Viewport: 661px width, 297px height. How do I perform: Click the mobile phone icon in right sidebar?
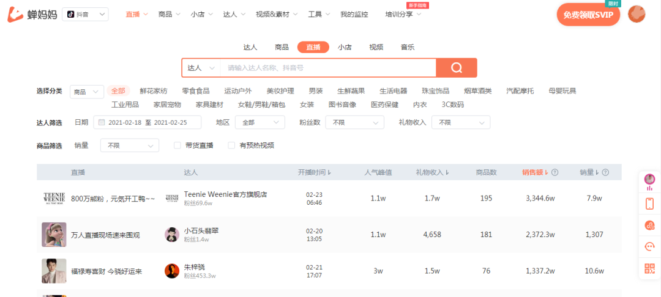coord(649,204)
